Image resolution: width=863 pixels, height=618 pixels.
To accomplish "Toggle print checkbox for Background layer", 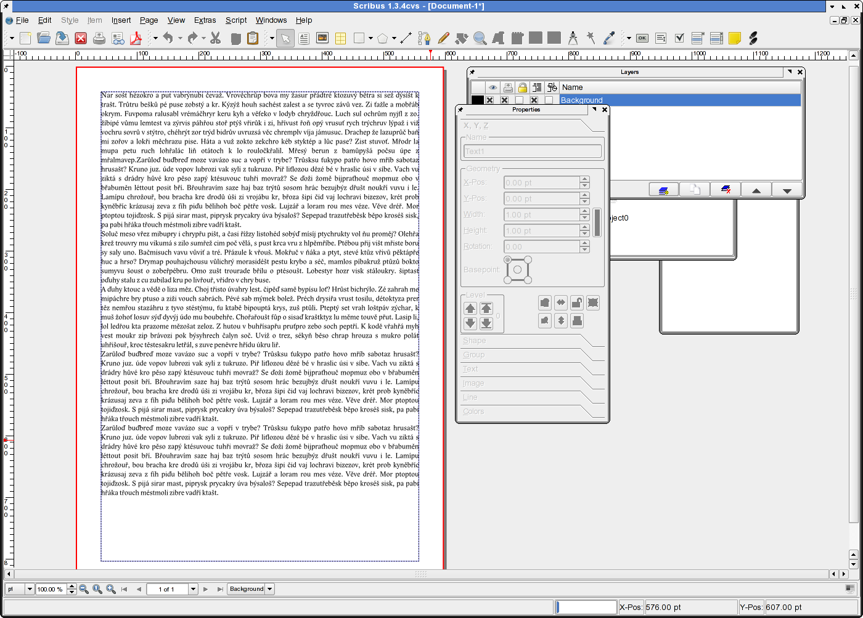I will tap(505, 100).
